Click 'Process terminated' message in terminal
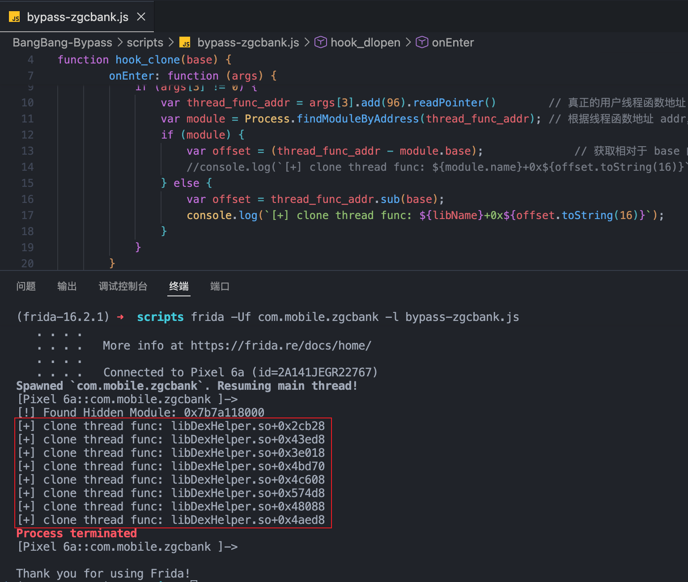Viewport: 688px width, 582px height. point(76,533)
